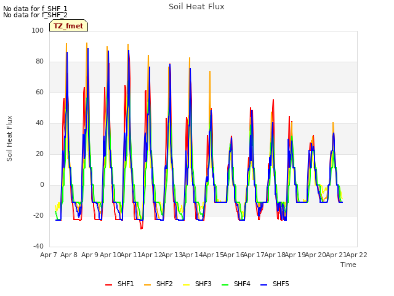Click the SHF3 yellow legend swatch
Image resolution: width=394 pixels, height=296 pixels.
(186, 285)
